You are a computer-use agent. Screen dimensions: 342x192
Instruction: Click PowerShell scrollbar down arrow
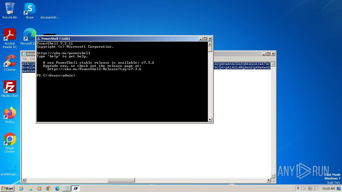coord(210,120)
